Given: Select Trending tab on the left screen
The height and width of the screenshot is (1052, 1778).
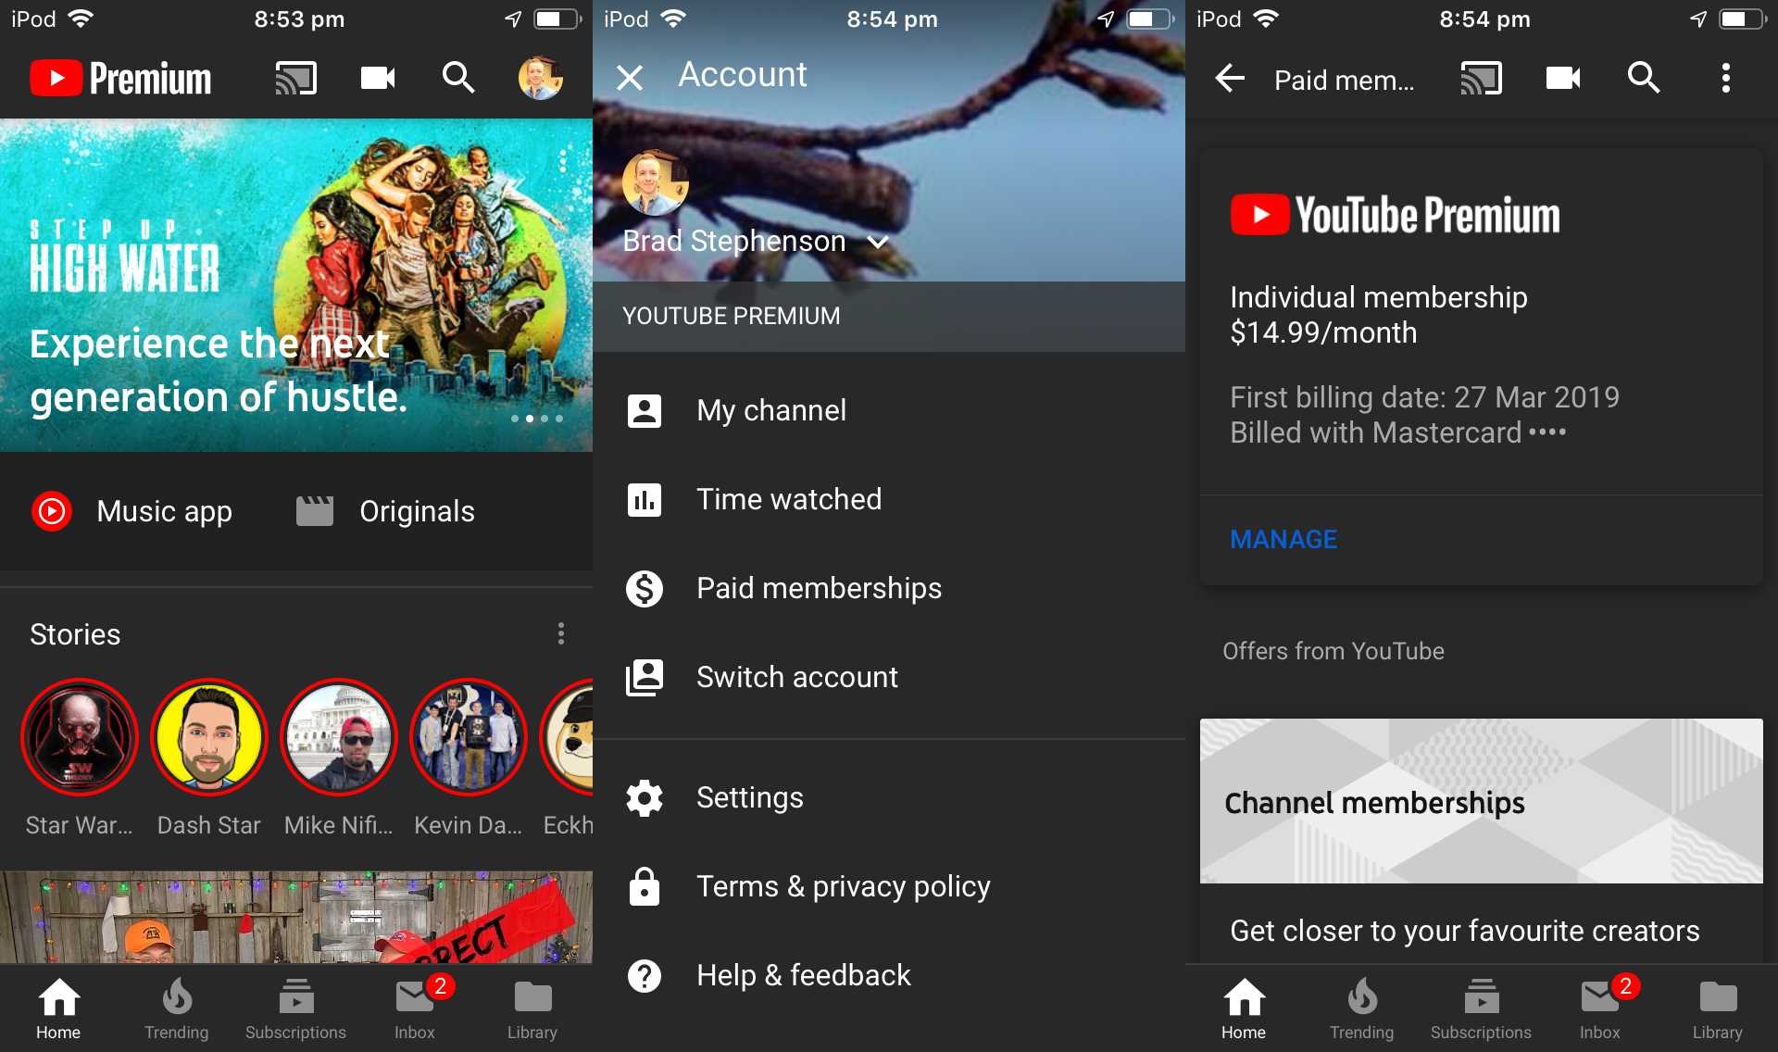Looking at the screenshot, I should point(176,1008).
